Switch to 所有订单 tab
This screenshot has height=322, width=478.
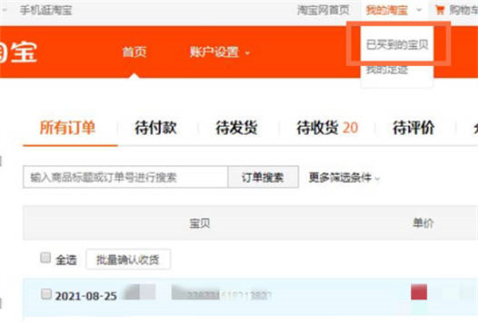pos(68,127)
